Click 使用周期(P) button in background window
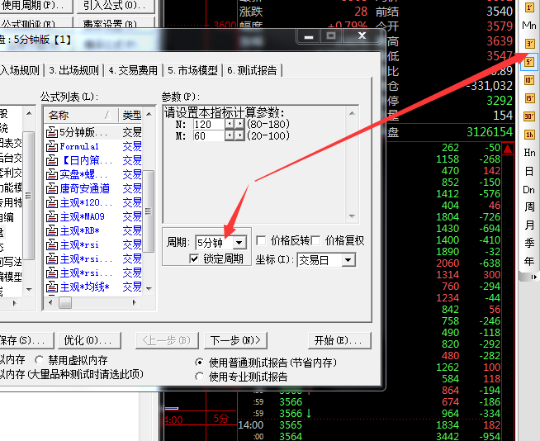Image resolution: width=540 pixels, height=441 pixels. click(35, 6)
